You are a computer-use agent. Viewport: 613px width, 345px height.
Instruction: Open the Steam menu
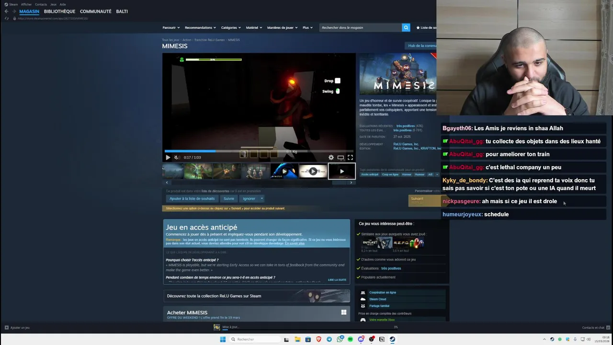[11, 4]
